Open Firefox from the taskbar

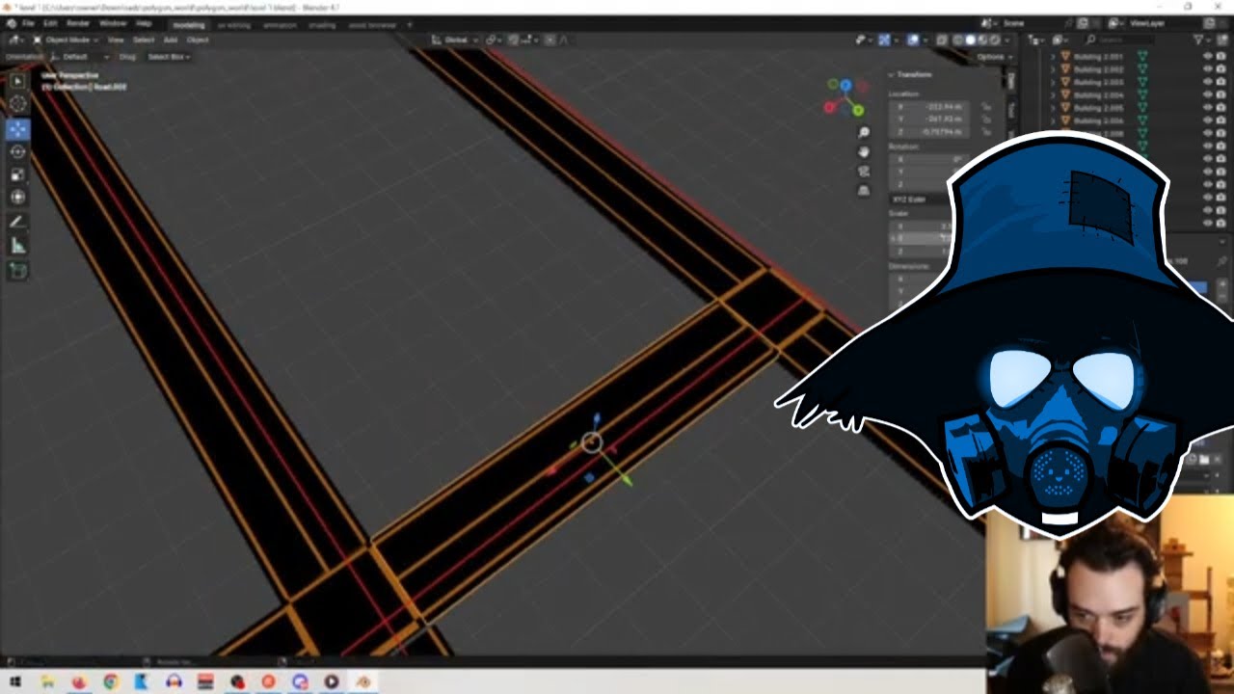(x=79, y=681)
